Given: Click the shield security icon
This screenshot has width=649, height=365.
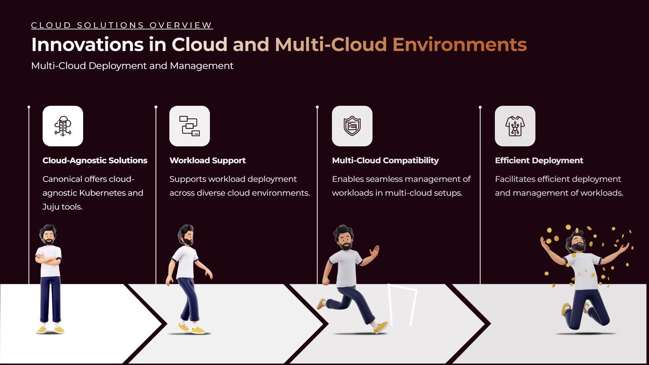Looking at the screenshot, I should [x=352, y=126].
